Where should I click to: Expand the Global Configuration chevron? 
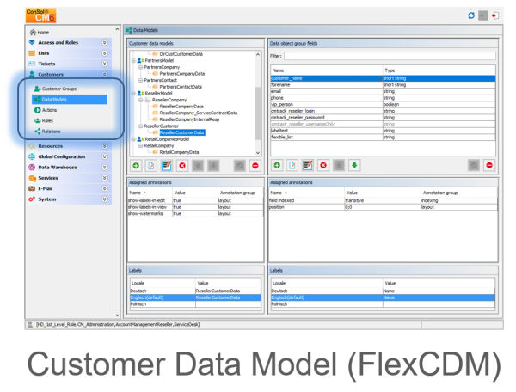tap(104, 156)
